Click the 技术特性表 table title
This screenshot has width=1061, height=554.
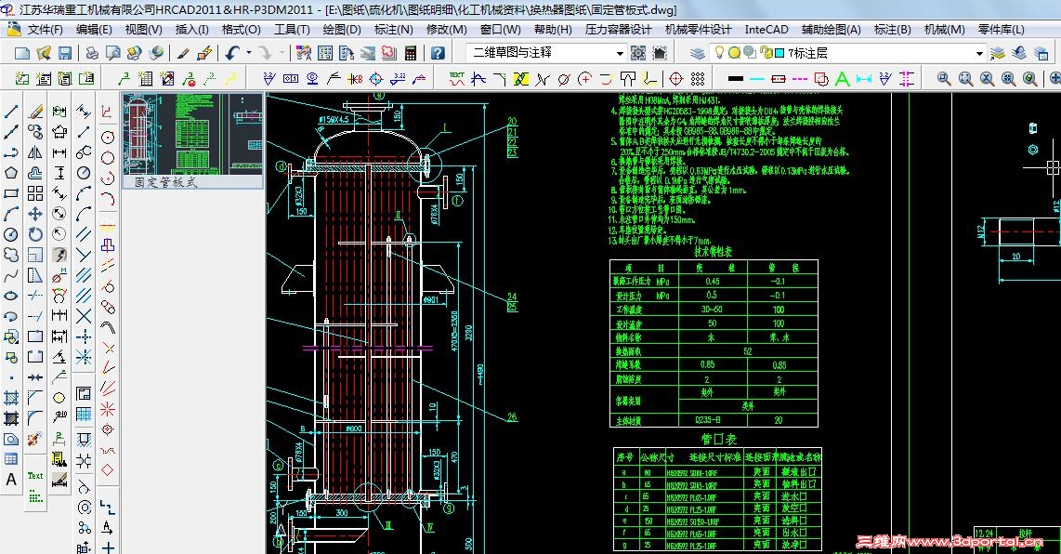[713, 251]
